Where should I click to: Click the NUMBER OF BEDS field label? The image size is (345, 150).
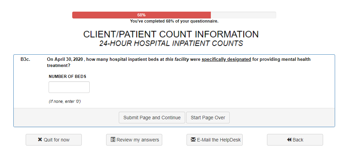[67, 77]
